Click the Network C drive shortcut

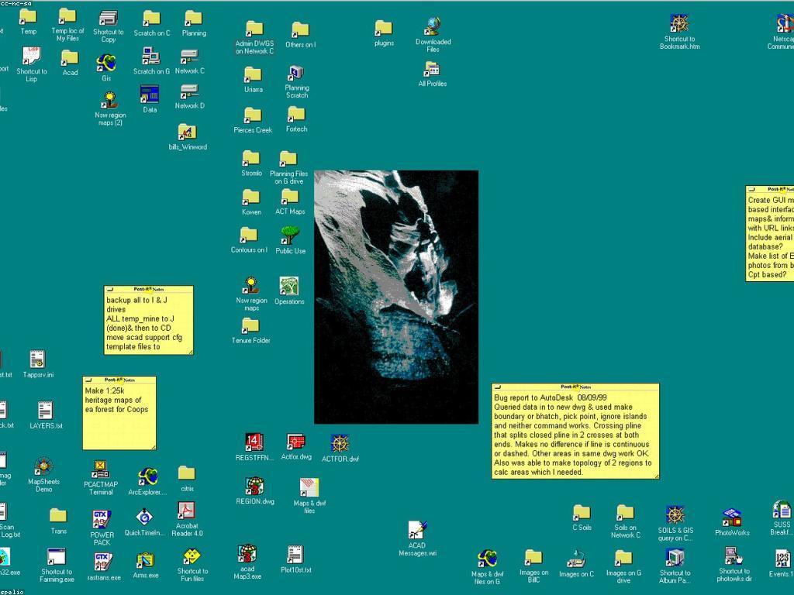click(x=190, y=57)
